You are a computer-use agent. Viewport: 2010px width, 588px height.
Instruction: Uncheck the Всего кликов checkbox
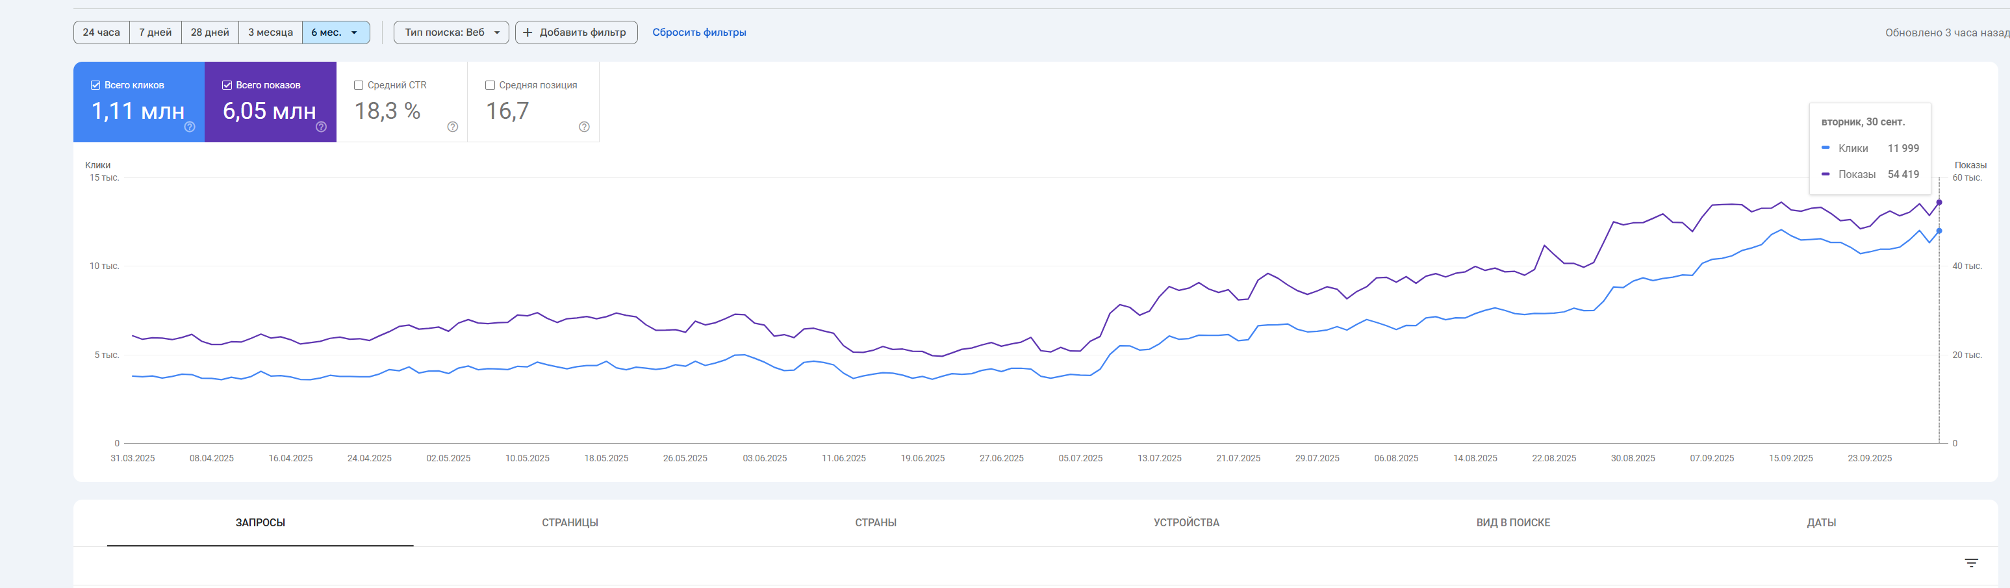pyautogui.click(x=95, y=85)
